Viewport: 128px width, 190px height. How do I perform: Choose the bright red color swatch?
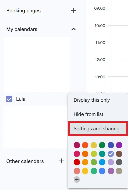(x=77, y=162)
